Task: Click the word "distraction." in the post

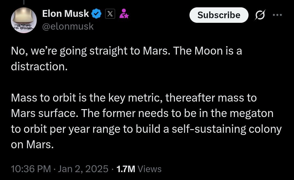Action: tap(39, 67)
